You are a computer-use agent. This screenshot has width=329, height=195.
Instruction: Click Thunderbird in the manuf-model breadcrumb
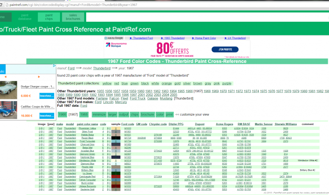102,68
